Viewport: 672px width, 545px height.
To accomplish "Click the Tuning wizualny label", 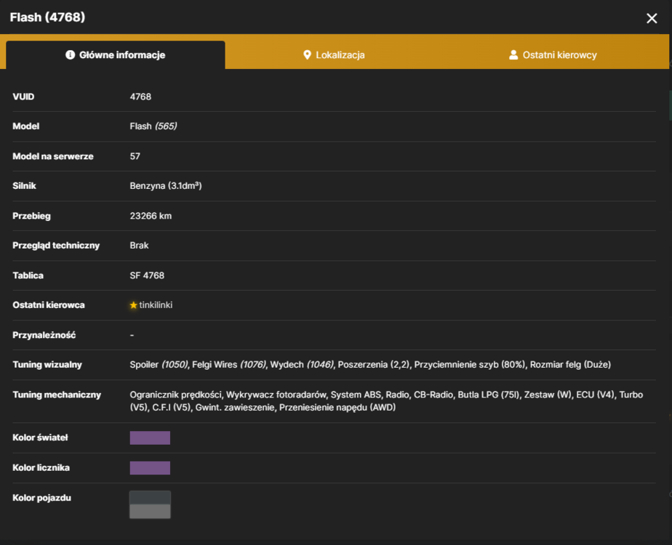I will [x=47, y=364].
